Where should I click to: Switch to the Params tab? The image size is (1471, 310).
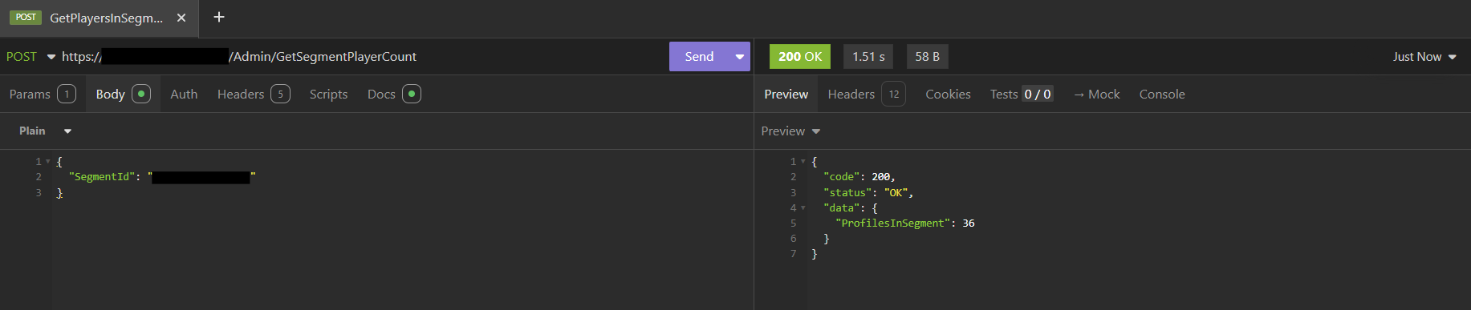[43, 94]
